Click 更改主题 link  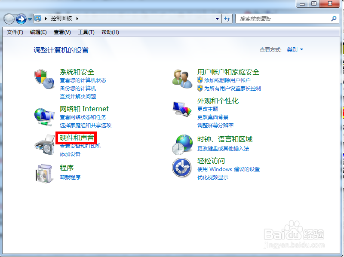click(208, 109)
